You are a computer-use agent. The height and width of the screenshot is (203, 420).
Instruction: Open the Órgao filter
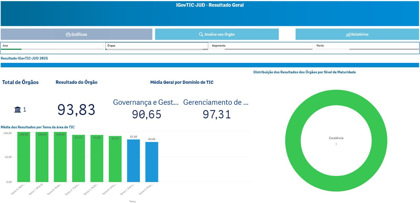pyautogui.click(x=157, y=46)
